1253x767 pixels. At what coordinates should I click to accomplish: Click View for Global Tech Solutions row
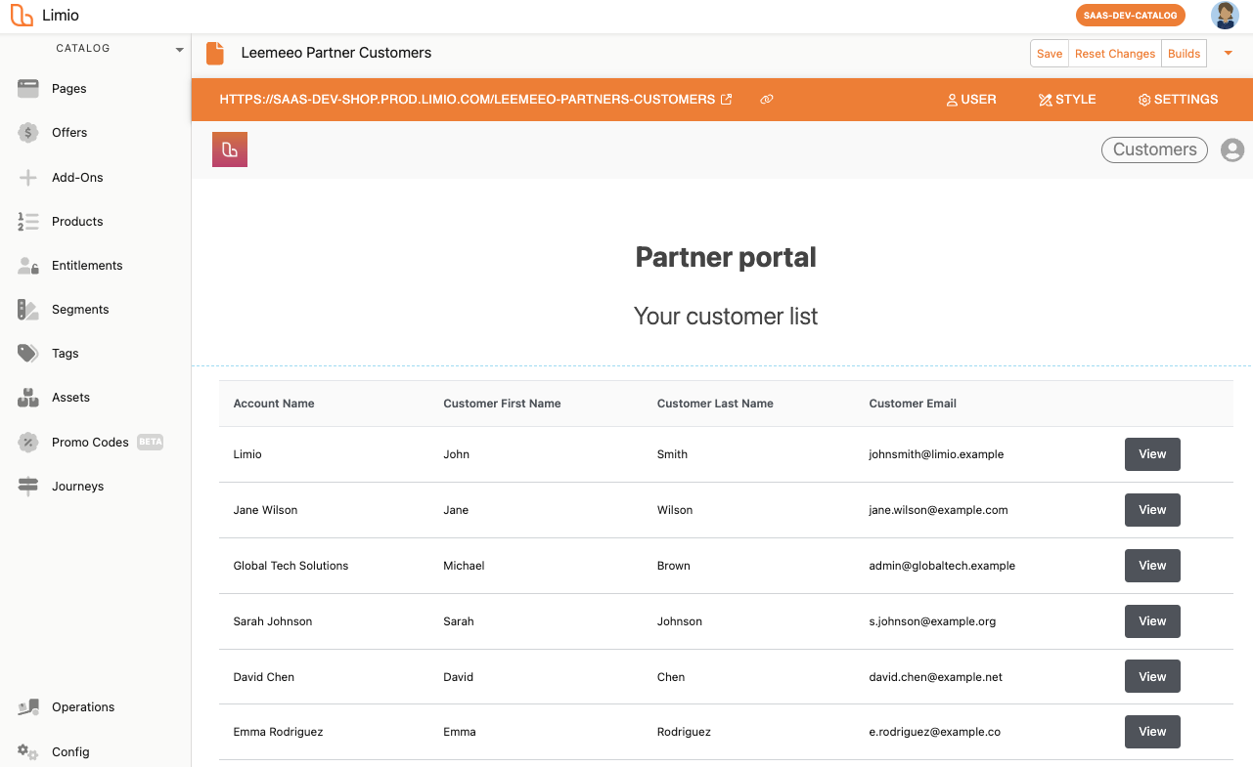click(1152, 566)
